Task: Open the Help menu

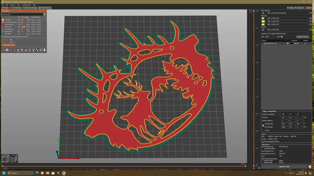Action: (x=34, y=5)
